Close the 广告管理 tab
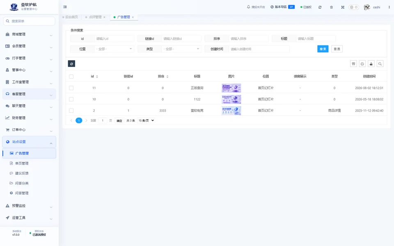394x246 pixels. (x=133, y=17)
